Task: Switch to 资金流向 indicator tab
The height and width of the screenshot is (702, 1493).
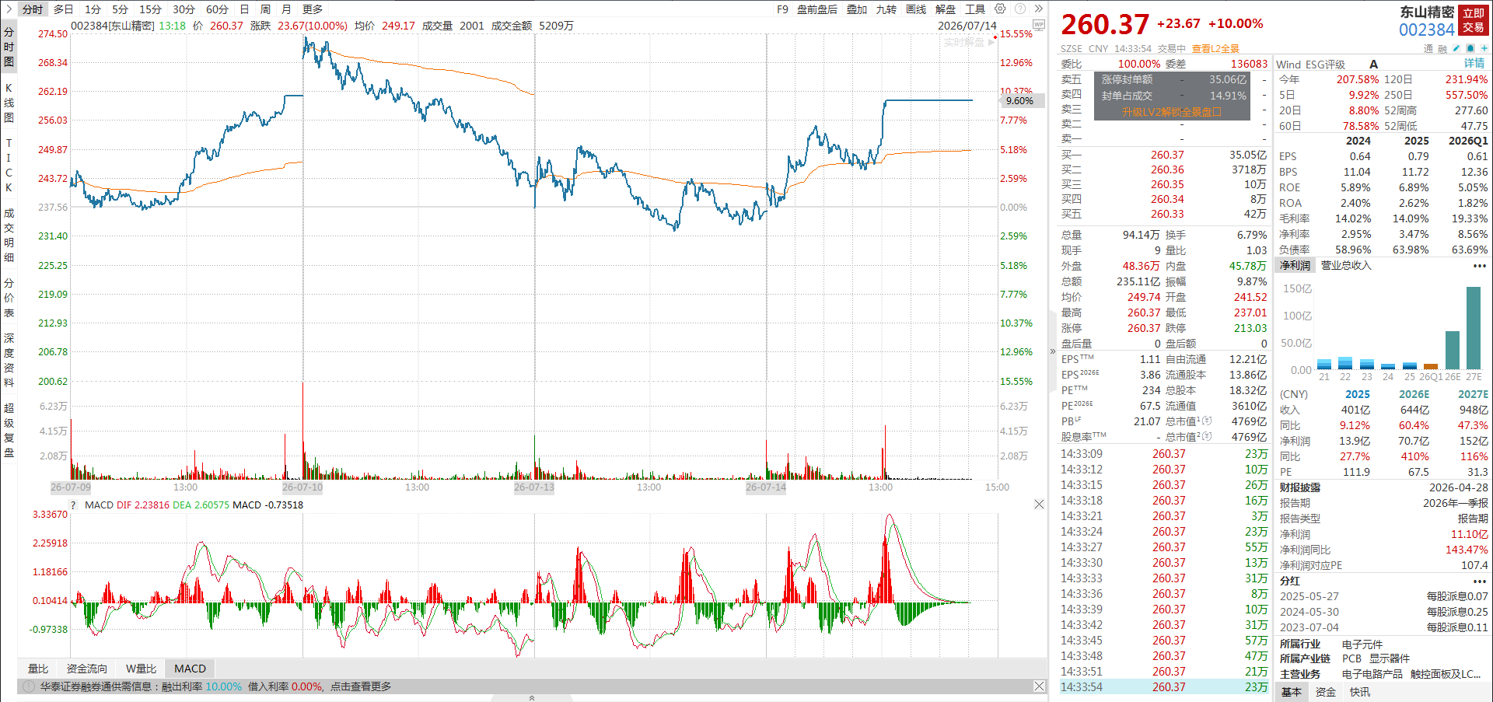Action: coord(86,669)
